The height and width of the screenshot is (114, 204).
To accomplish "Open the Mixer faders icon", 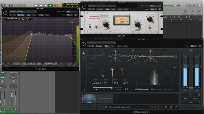I will click(x=20, y=6).
